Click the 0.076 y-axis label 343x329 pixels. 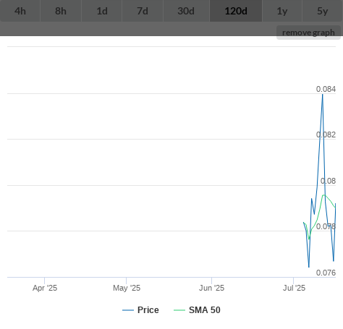point(326,273)
